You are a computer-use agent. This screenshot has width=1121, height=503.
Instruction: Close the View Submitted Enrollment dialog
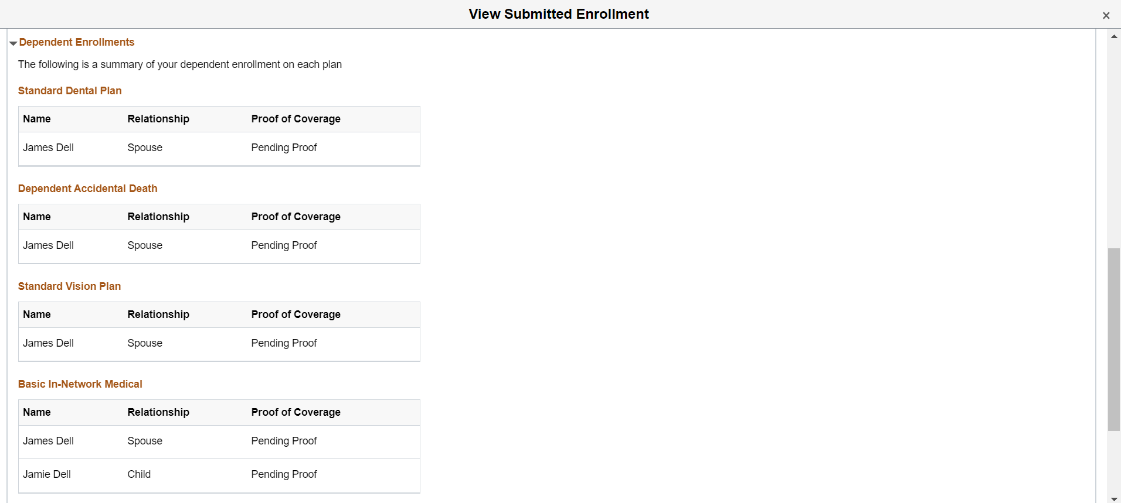(x=1106, y=16)
